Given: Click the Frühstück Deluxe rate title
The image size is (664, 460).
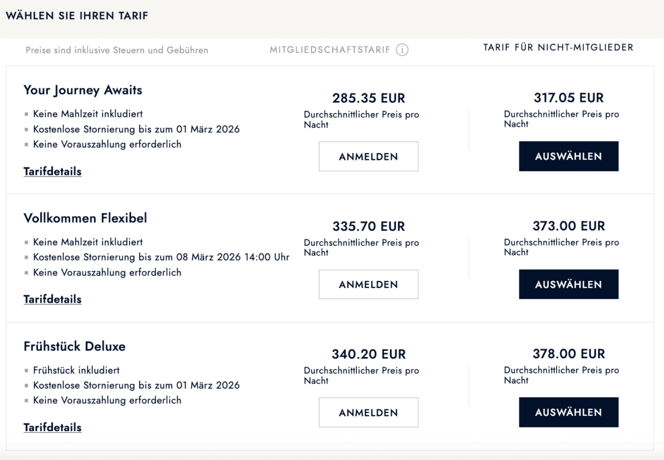Looking at the screenshot, I should [74, 347].
